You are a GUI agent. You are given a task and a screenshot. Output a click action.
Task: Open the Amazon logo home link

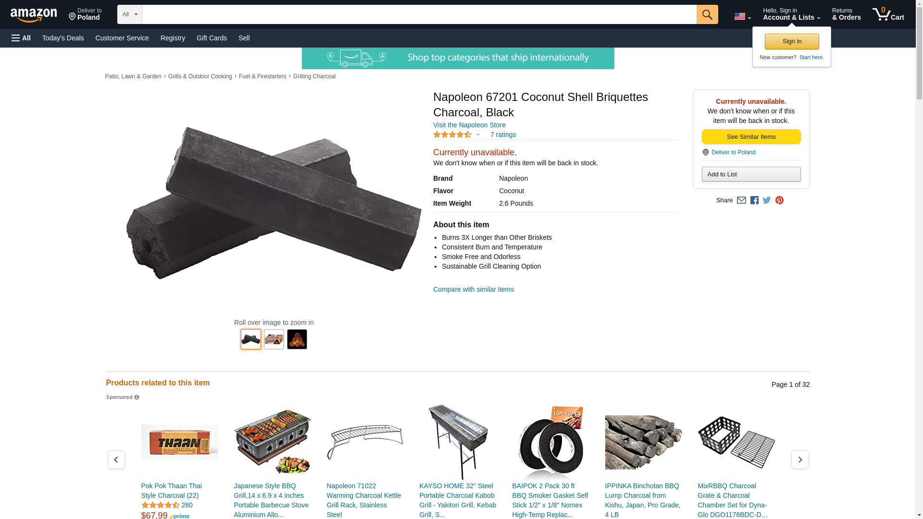pyautogui.click(x=34, y=15)
